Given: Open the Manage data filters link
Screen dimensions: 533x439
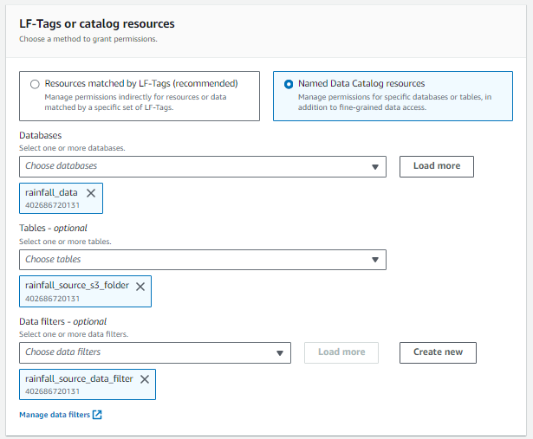Looking at the screenshot, I should (55, 415).
